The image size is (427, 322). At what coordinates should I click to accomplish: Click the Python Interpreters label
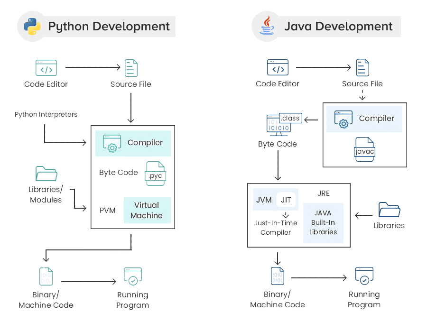46,114
